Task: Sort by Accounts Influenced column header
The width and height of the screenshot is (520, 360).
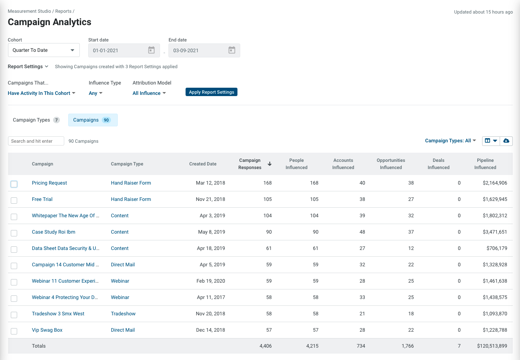Action: (x=343, y=164)
